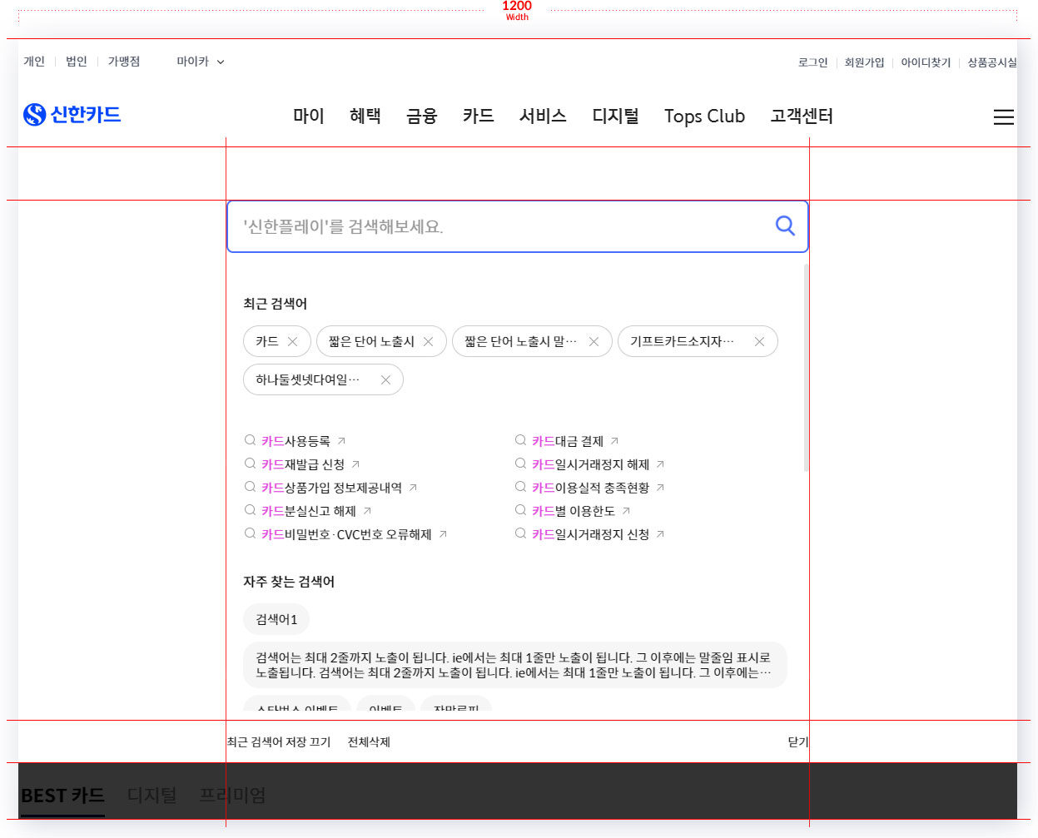This screenshot has width=1038, height=838.
Task: Open the Tops Club menu
Action: 704,117
